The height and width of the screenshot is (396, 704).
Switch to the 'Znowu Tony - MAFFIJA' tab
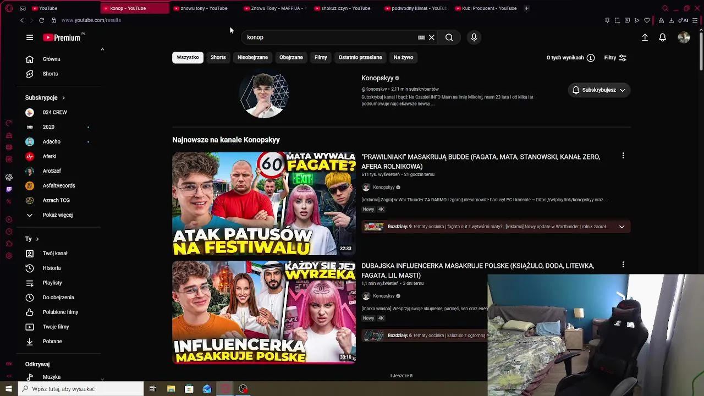(x=275, y=8)
